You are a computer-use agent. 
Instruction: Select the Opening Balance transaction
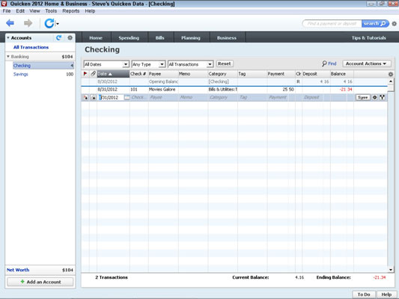(x=234, y=81)
